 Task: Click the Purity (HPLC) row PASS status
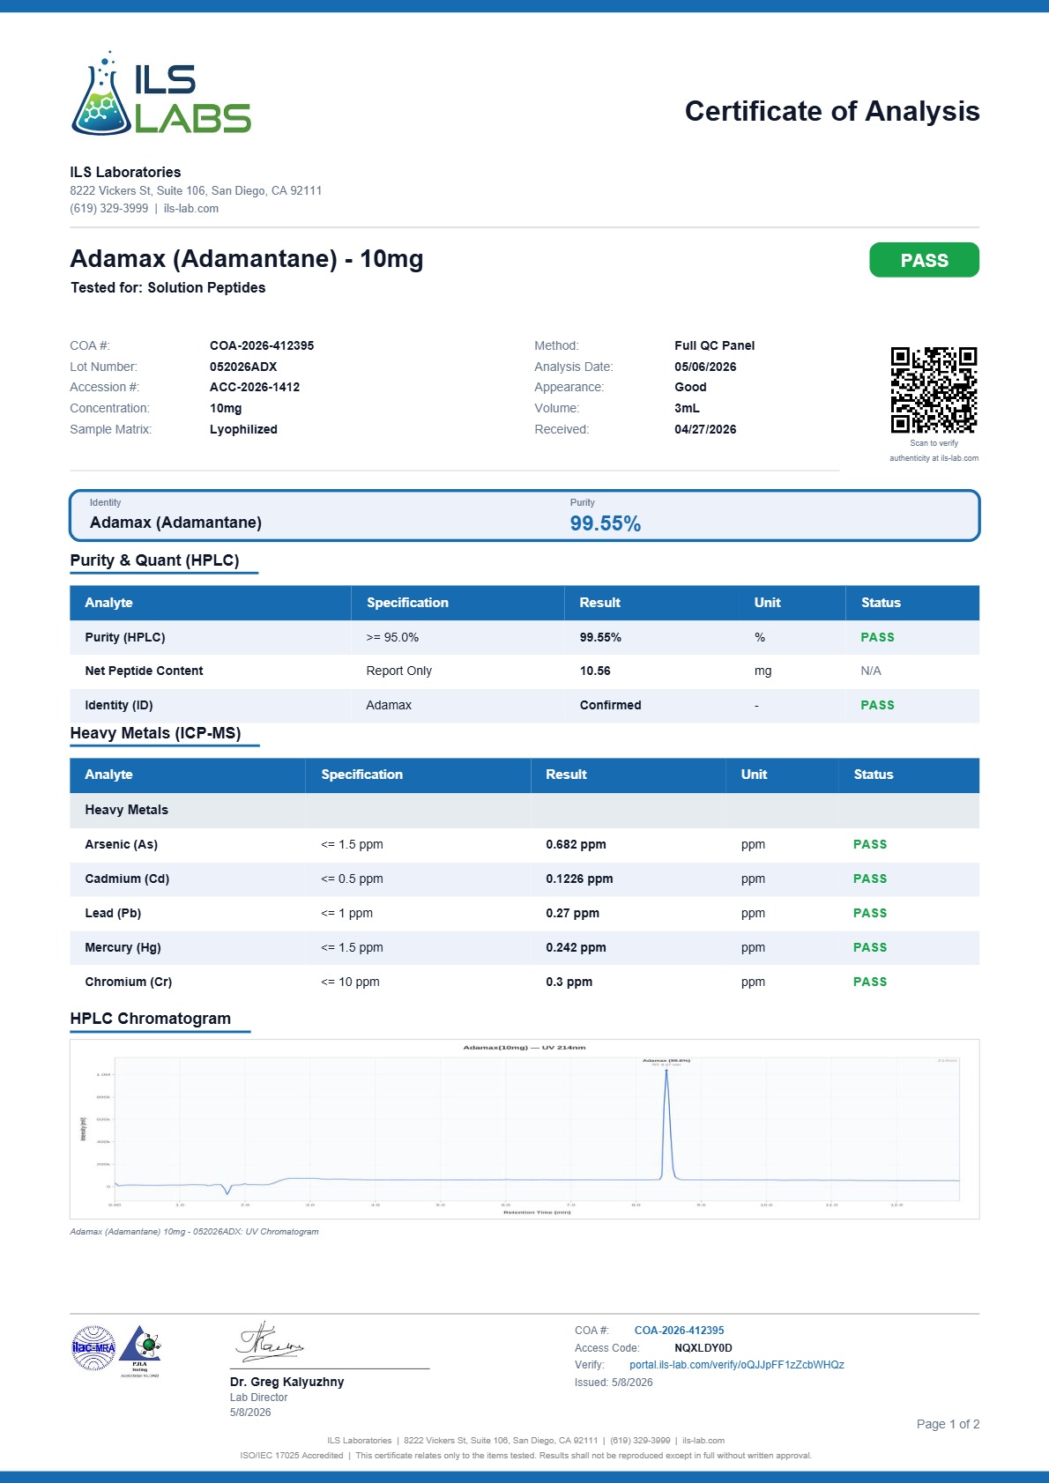pos(877,637)
